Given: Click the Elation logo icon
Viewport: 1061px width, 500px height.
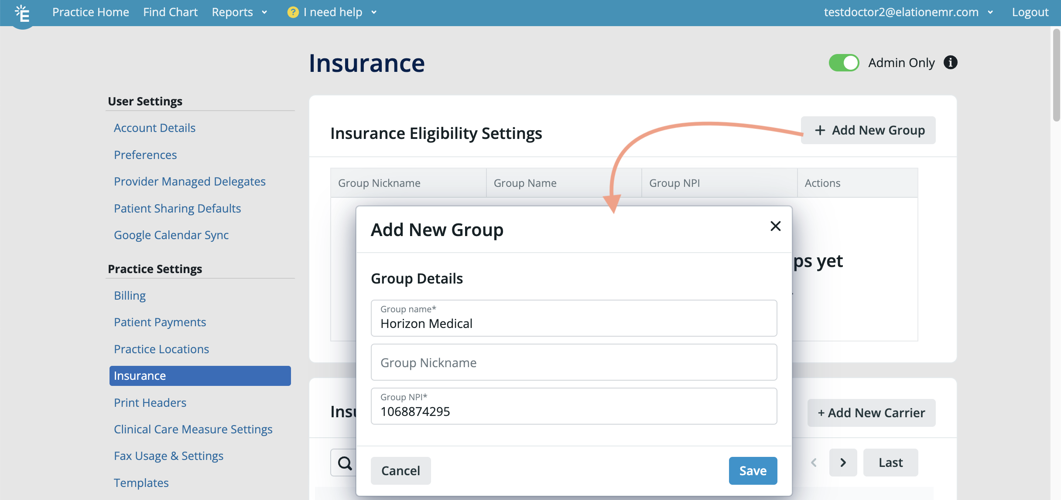Looking at the screenshot, I should [x=22, y=13].
